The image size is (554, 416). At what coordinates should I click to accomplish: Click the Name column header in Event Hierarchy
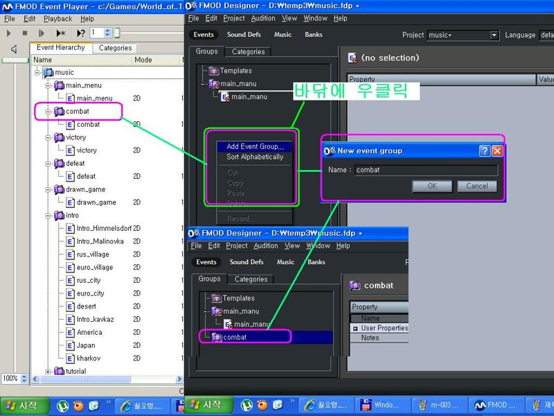[x=82, y=60]
